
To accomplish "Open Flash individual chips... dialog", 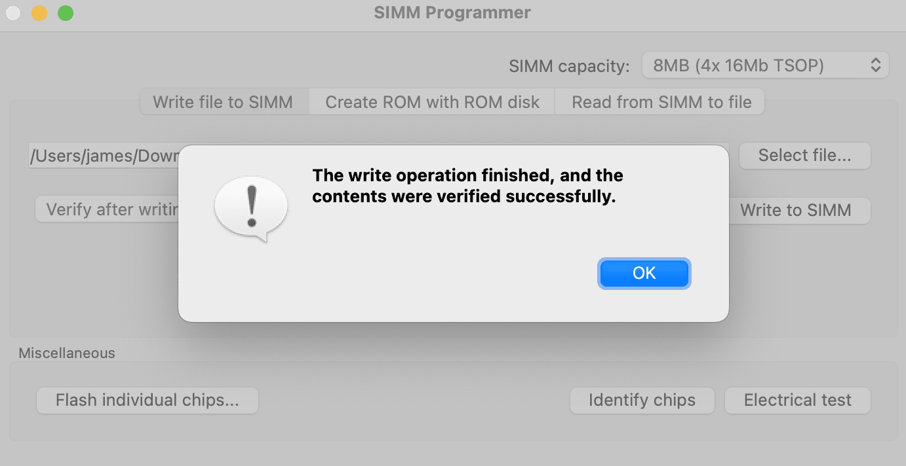I will [147, 401].
